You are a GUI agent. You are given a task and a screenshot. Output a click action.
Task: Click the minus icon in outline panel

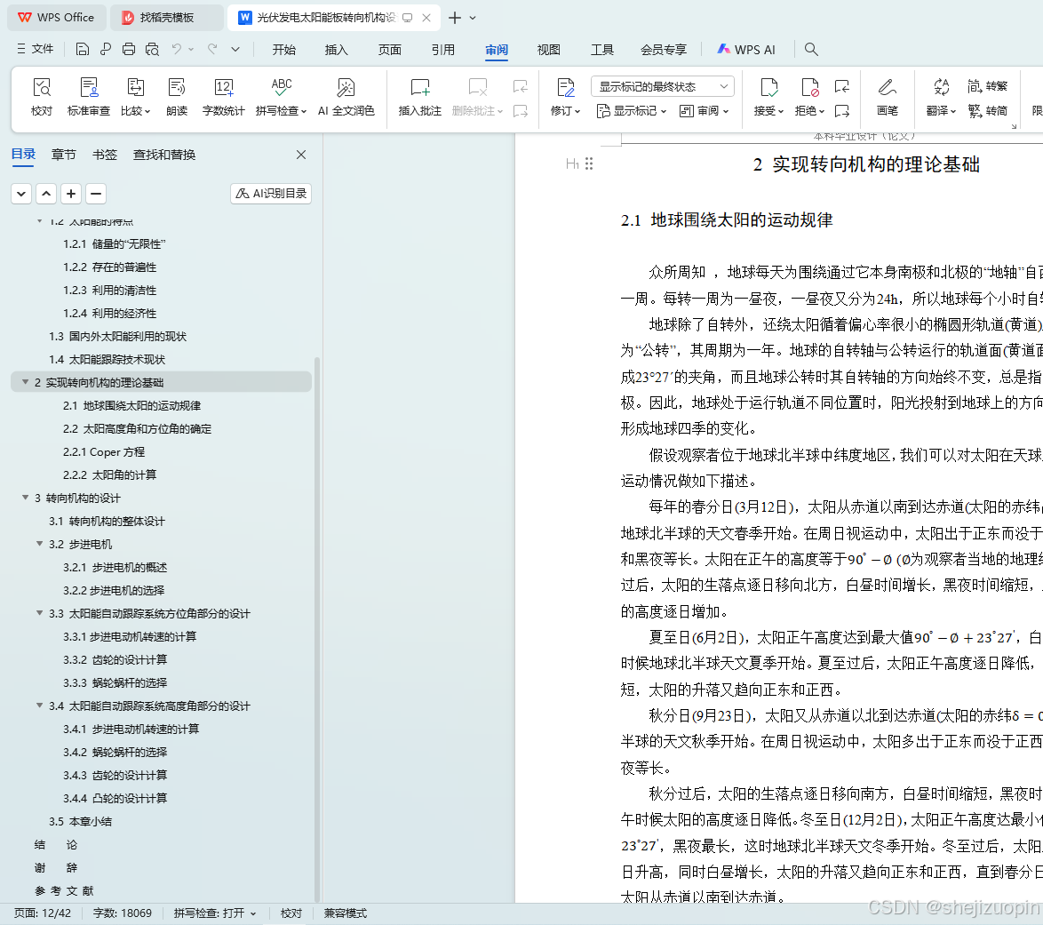[96, 194]
